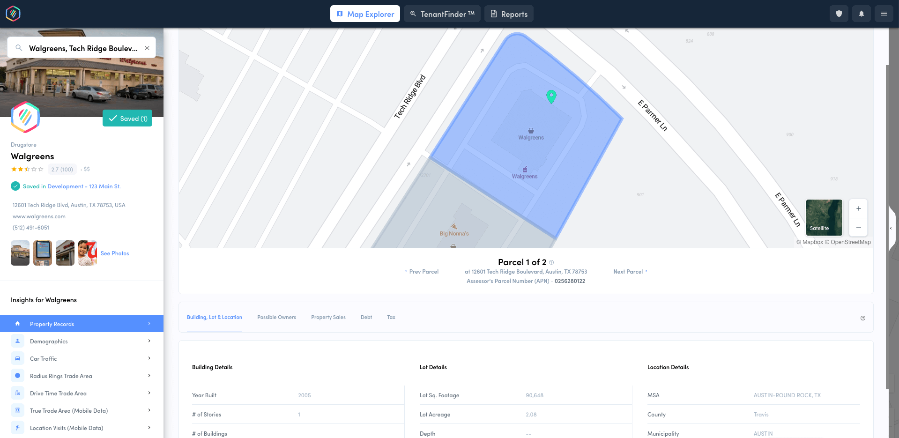899x438 pixels.
Task: Select the Demographics person icon
Action: click(x=17, y=341)
